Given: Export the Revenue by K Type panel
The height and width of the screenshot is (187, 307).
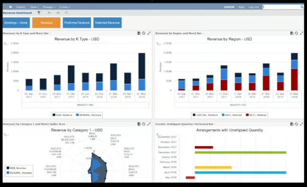Looking at the screenshot, I should click(x=139, y=33).
